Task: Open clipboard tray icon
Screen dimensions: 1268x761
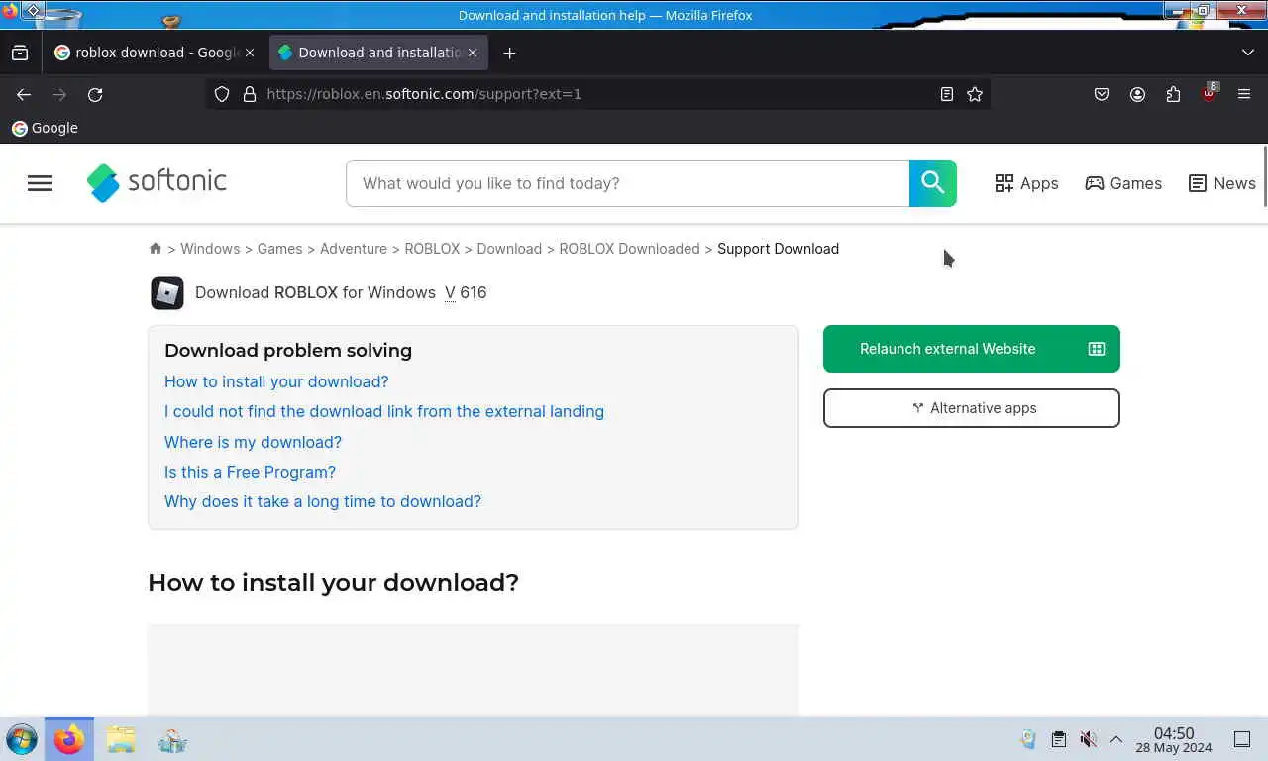Action: [x=1058, y=739]
